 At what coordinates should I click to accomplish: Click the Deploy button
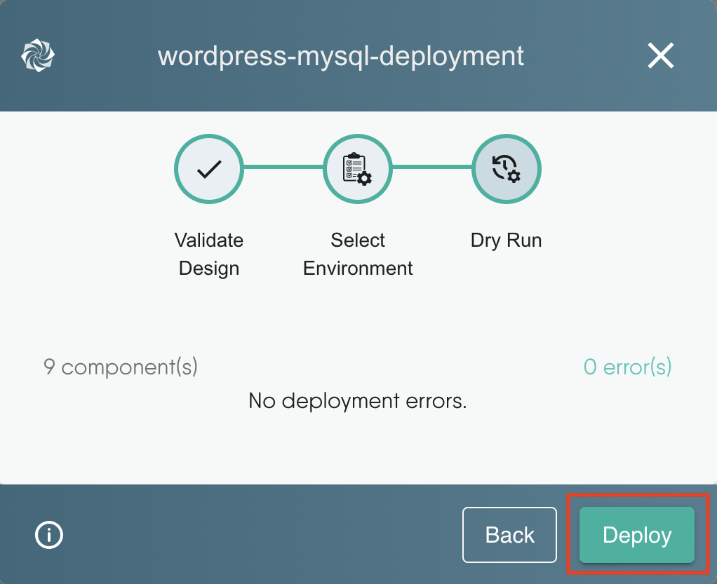coord(636,534)
